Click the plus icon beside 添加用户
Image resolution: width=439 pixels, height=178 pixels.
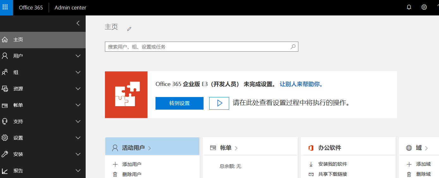(115, 164)
